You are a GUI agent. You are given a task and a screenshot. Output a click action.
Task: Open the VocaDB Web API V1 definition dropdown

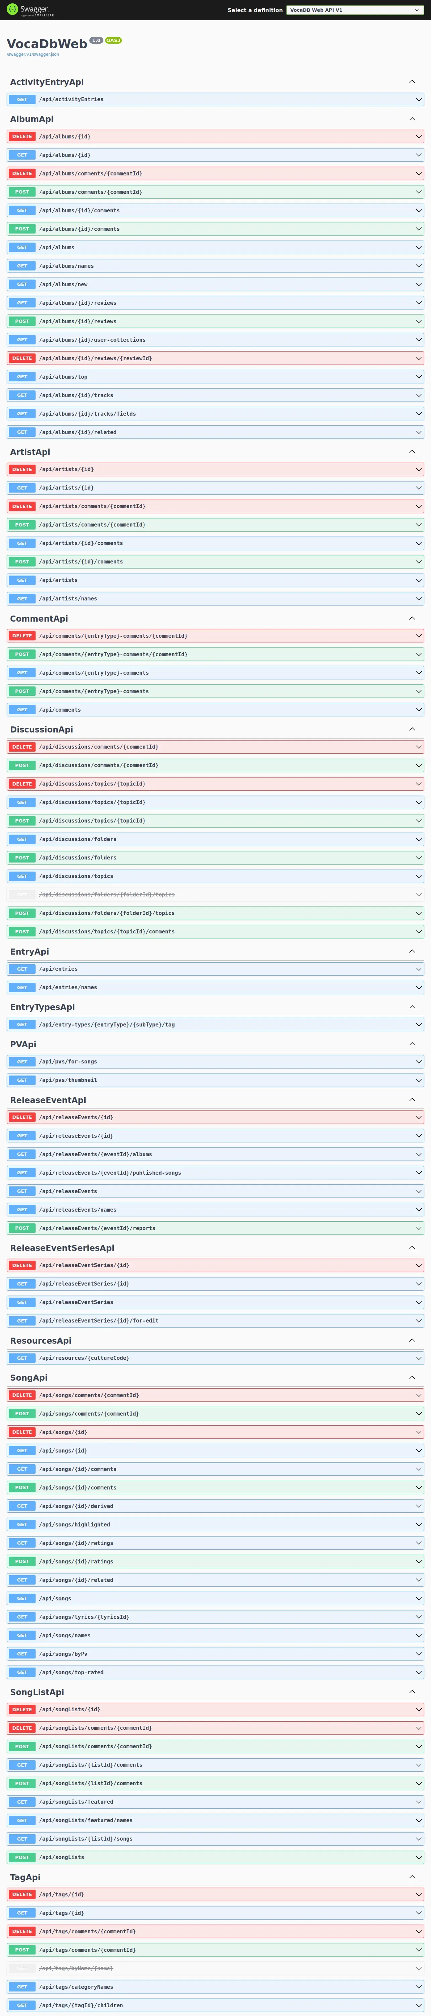point(354,10)
